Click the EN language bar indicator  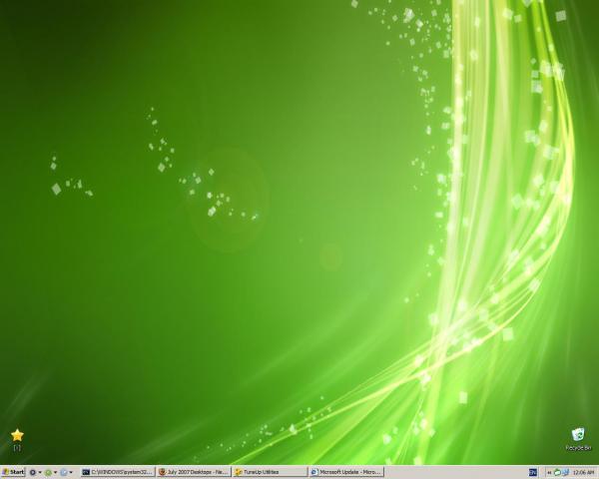(533, 472)
